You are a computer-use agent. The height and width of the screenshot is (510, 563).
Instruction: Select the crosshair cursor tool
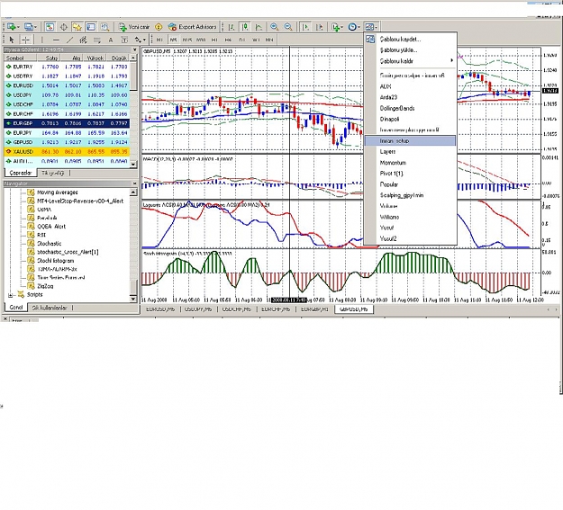pyautogui.click(x=25, y=40)
